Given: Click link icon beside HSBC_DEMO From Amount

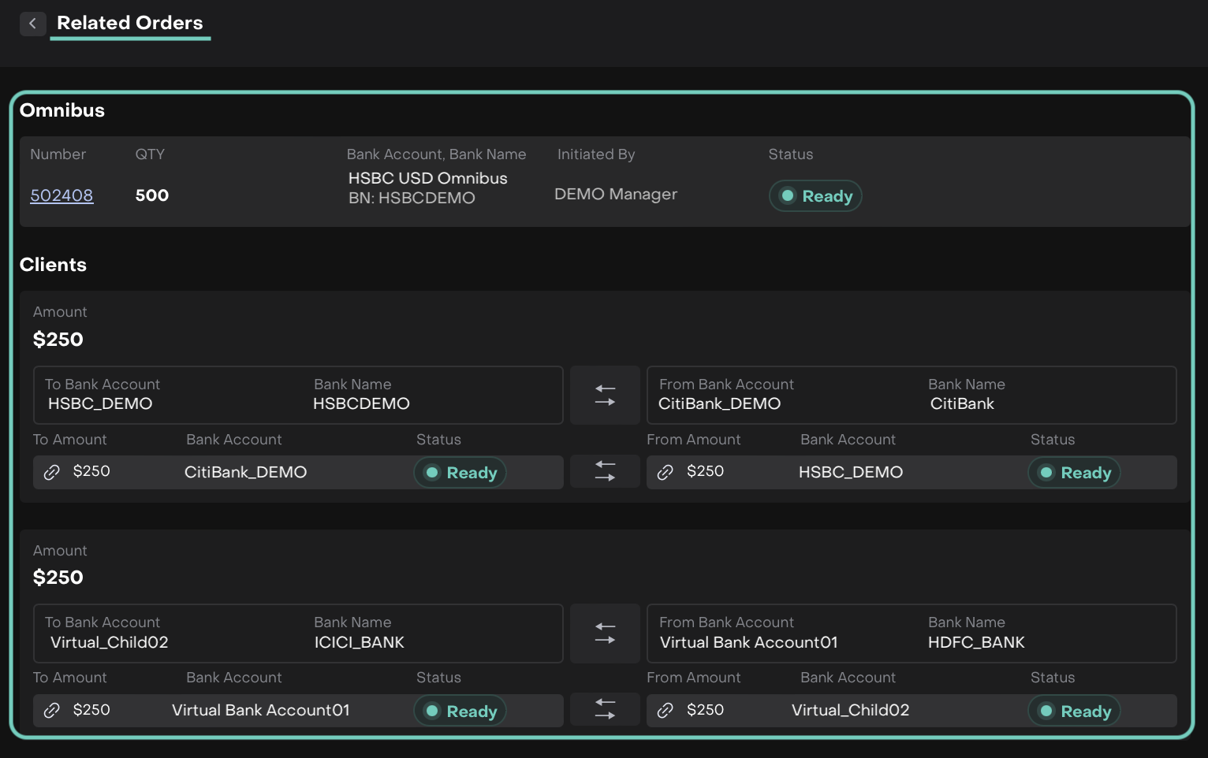Looking at the screenshot, I should click(x=666, y=472).
